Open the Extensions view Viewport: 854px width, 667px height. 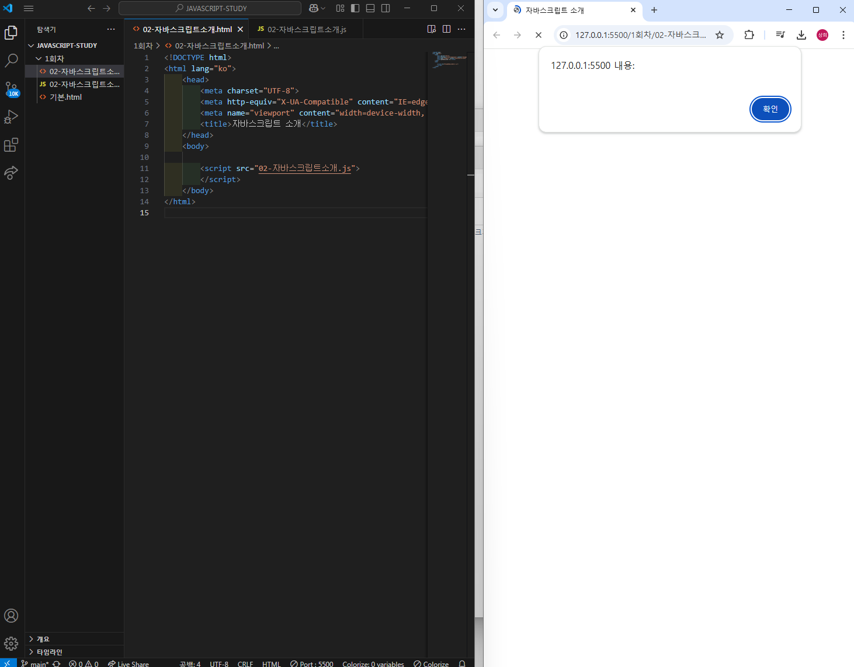tap(11, 145)
